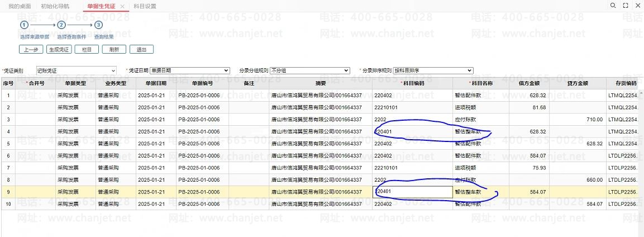Click the 科目编码 column header
Screen dimensions: 644x237
[412, 83]
